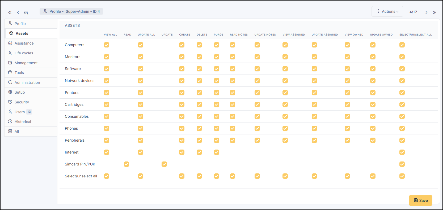
Task: Go to first record double-chevron icon
Action: (10, 12)
